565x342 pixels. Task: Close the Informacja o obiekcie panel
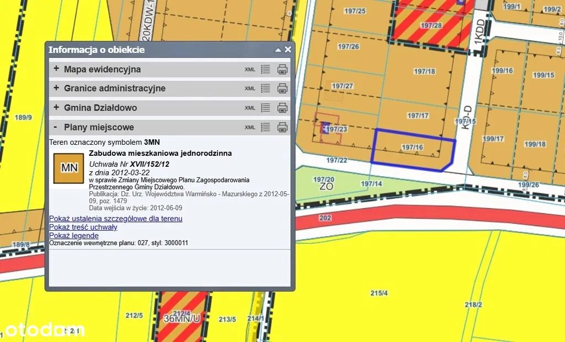[287, 50]
